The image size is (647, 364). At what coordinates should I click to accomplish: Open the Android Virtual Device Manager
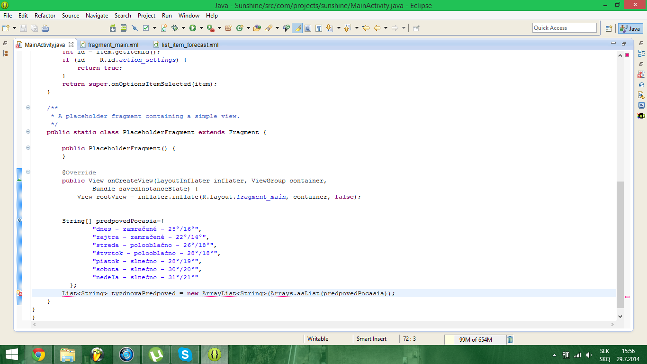coord(124,28)
